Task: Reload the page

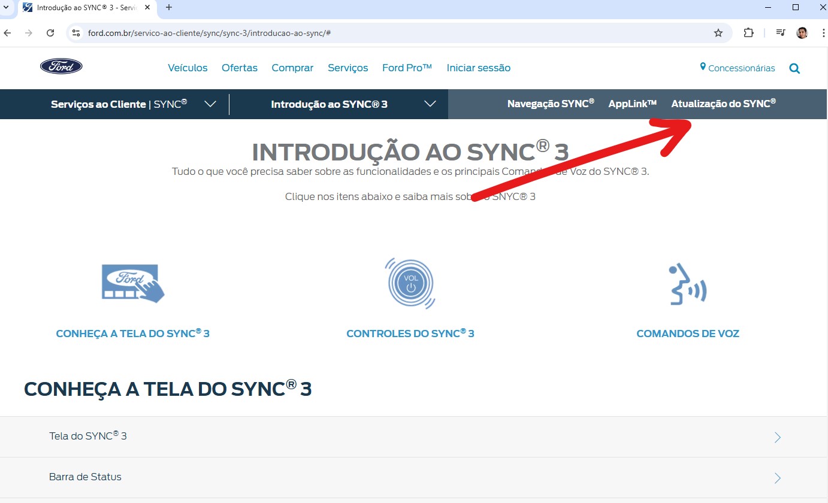Action: 50,33
